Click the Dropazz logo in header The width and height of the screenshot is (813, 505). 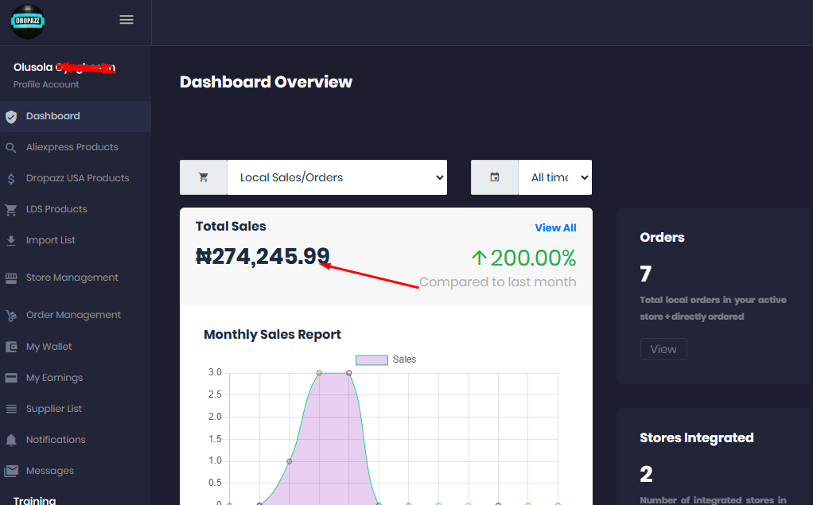28,21
